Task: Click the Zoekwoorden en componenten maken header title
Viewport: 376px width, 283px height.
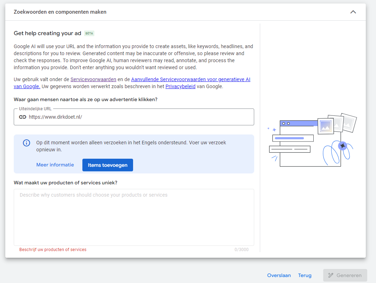Action: (60, 12)
